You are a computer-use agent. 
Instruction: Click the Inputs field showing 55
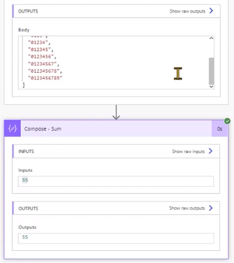click(116, 181)
